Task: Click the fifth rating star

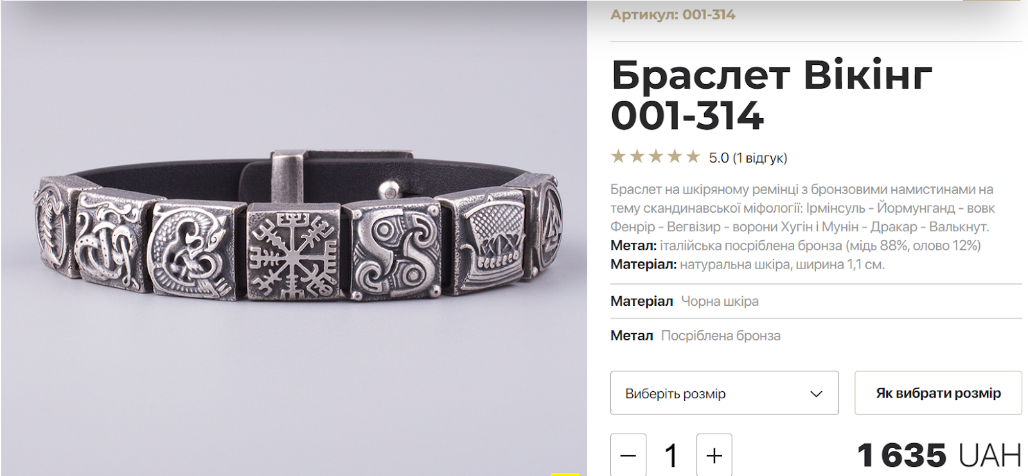Action: click(x=693, y=156)
